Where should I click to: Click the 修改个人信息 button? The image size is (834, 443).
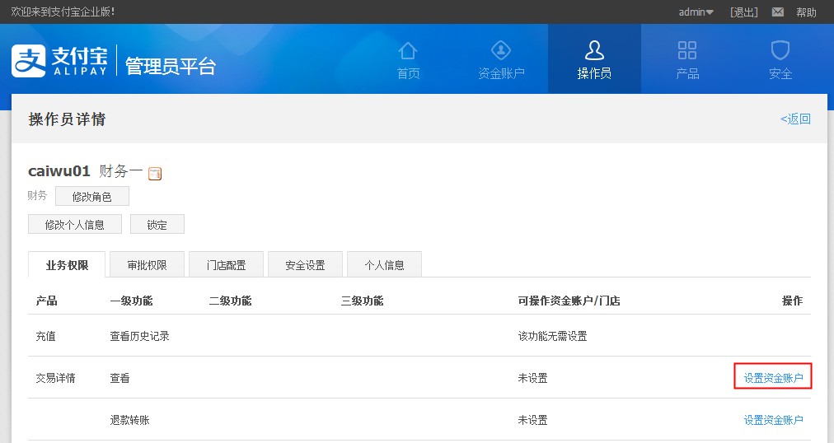pyautogui.click(x=75, y=225)
